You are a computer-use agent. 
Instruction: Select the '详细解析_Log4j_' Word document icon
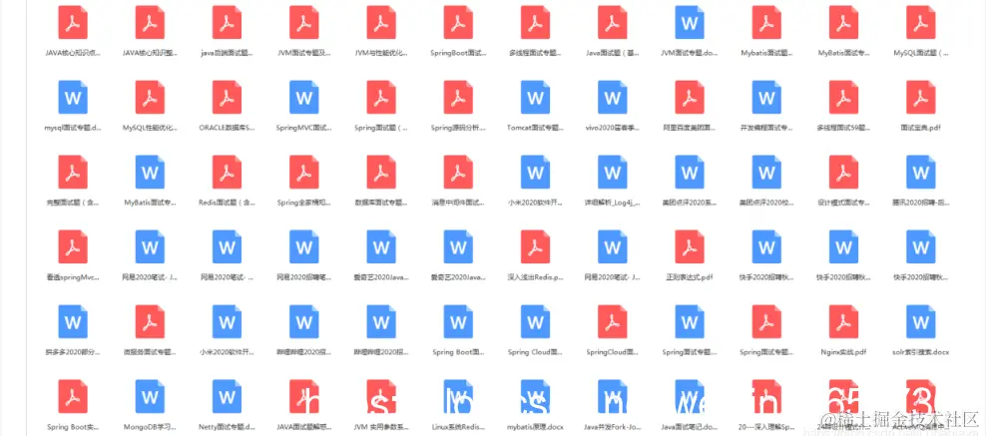613,172
